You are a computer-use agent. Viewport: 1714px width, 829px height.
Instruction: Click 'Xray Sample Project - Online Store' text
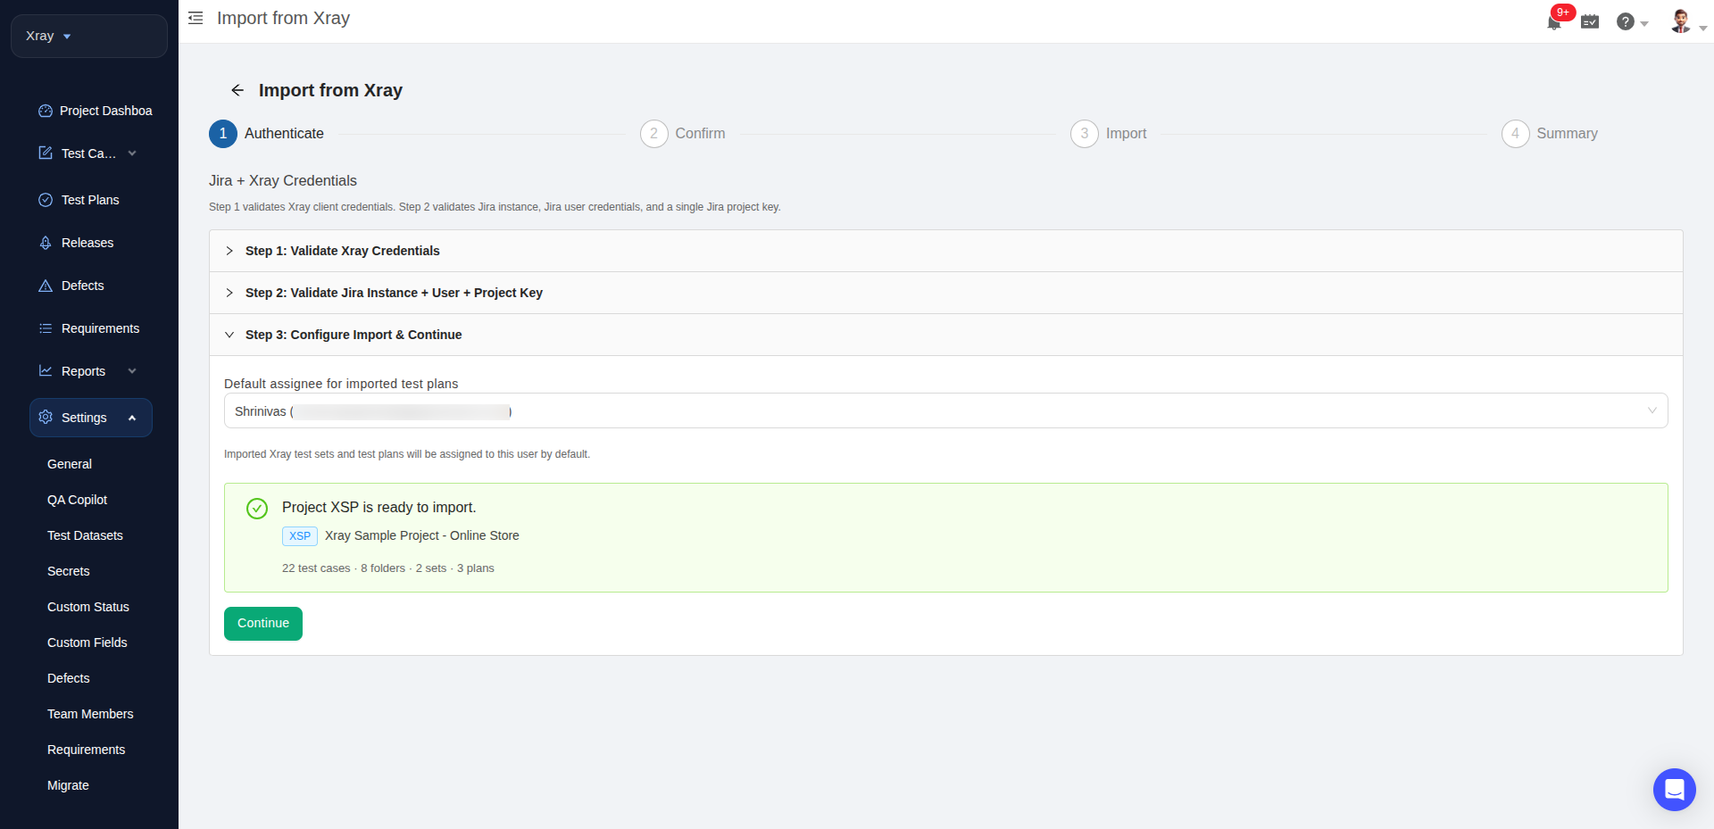coord(422,535)
